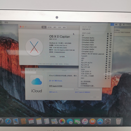
Task: Focus the Apple ID input field
Action: pos(61,89)
